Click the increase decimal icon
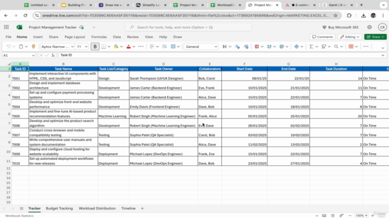The height and width of the screenshot is (218, 389). (246, 47)
